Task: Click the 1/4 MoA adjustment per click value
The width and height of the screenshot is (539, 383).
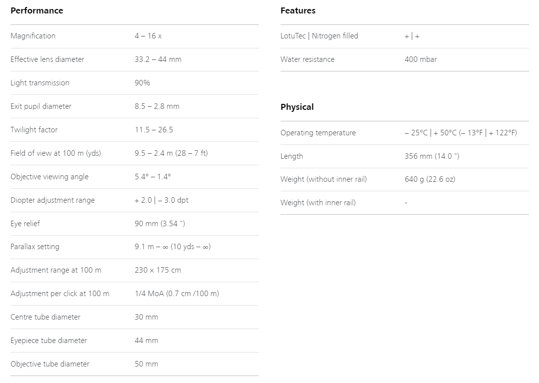Action: pos(176,294)
